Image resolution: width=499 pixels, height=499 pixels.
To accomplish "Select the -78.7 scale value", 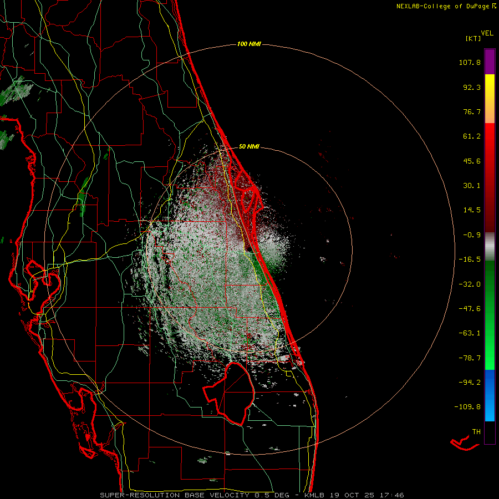I will tap(470, 358).
